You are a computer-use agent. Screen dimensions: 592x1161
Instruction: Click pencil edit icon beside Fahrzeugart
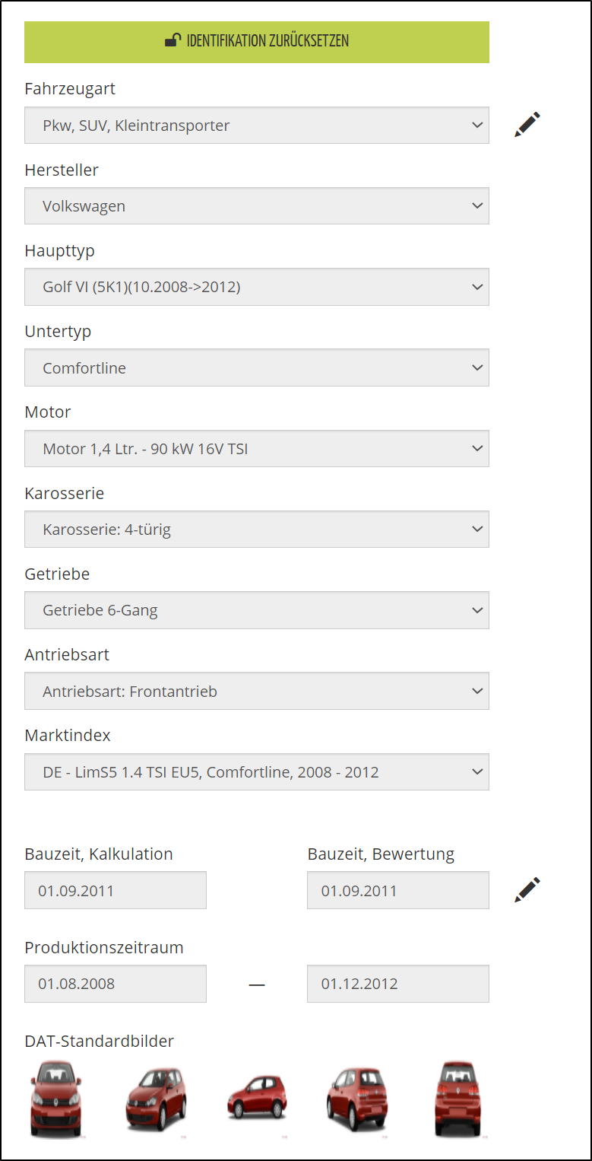click(527, 124)
